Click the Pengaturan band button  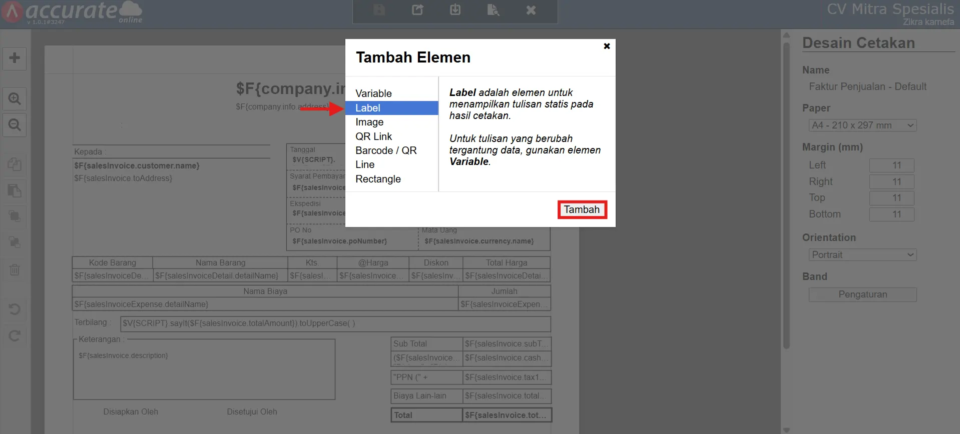tap(862, 294)
